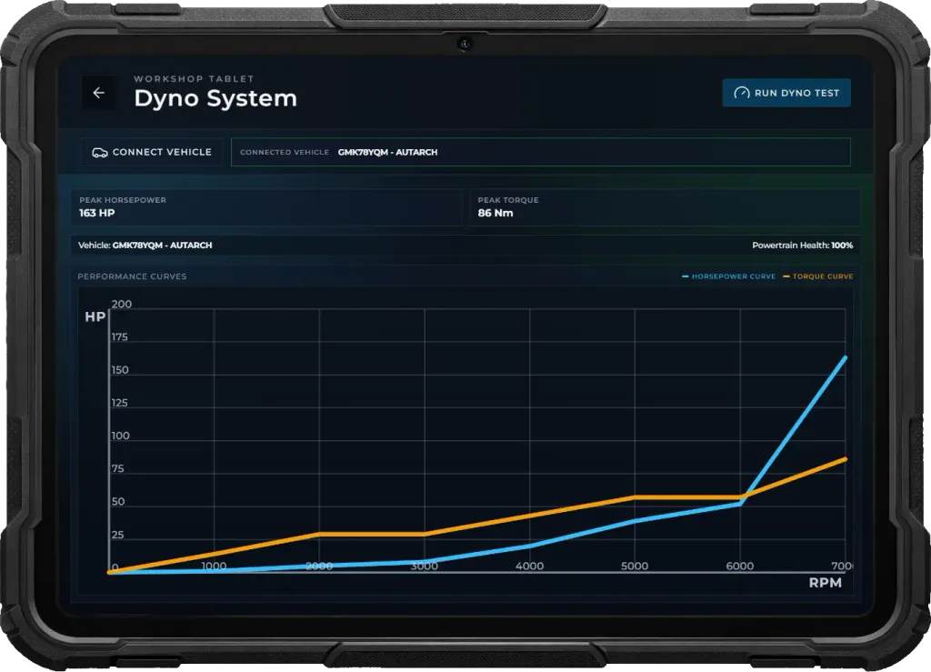Viewport: 931px width, 672px height.
Task: Click the Powertrain Health: 100% text
Action: [x=802, y=246]
